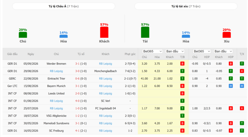Click Bayern Munich team name
248x137 pixels.
tap(56, 86)
